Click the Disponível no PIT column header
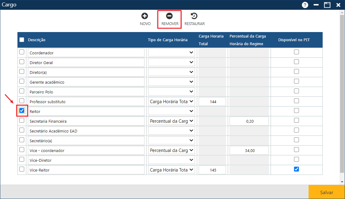Viewport: 345px width, 199px height. pyautogui.click(x=294, y=40)
